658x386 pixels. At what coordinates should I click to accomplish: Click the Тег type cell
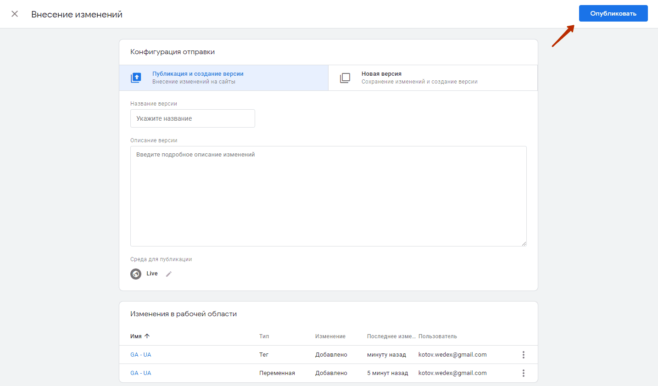264,355
